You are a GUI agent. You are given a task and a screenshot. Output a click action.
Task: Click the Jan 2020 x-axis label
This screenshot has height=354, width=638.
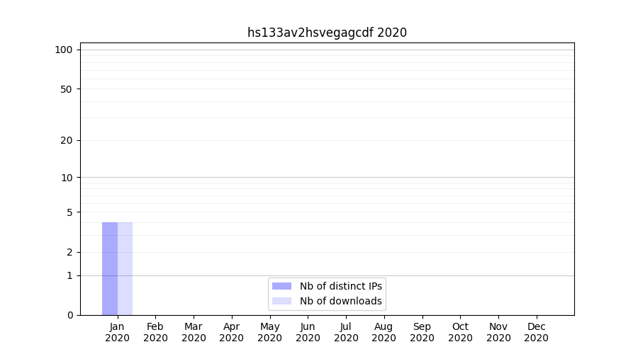coord(117,332)
